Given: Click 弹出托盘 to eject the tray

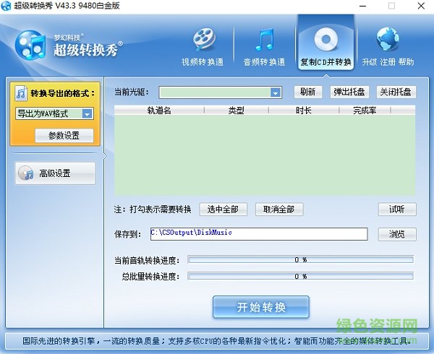Looking at the screenshot, I should (x=350, y=92).
